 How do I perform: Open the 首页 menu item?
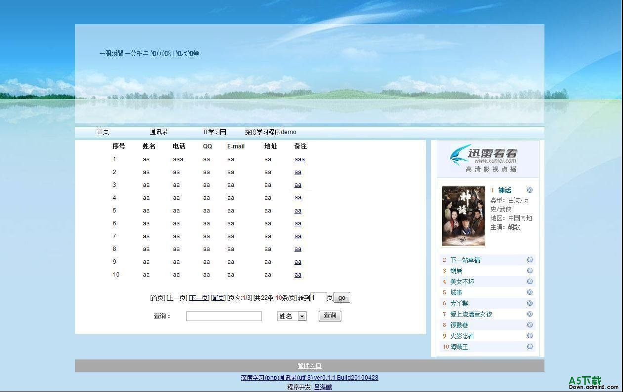pos(103,132)
